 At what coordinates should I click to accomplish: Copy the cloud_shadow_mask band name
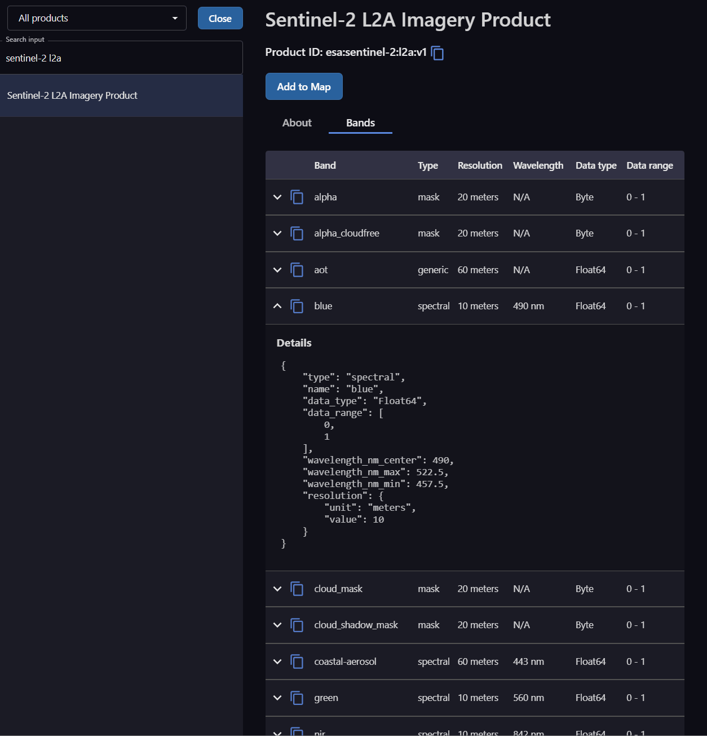[x=297, y=625]
